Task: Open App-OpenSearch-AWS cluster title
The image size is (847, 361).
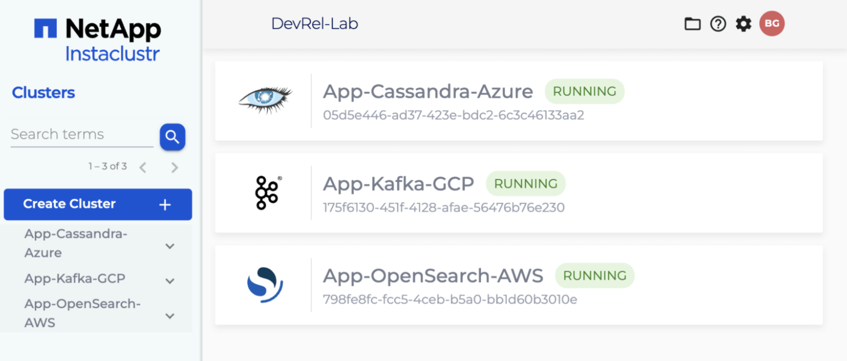Action: (x=433, y=276)
